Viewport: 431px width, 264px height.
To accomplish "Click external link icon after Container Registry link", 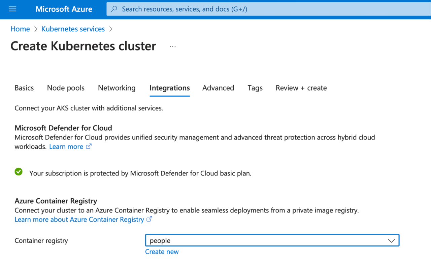I will coord(150,219).
